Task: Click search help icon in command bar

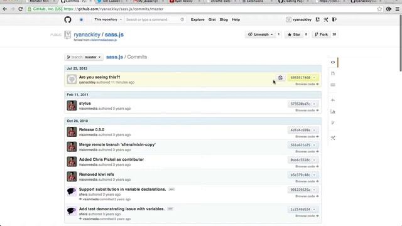Action: [x=182, y=19]
